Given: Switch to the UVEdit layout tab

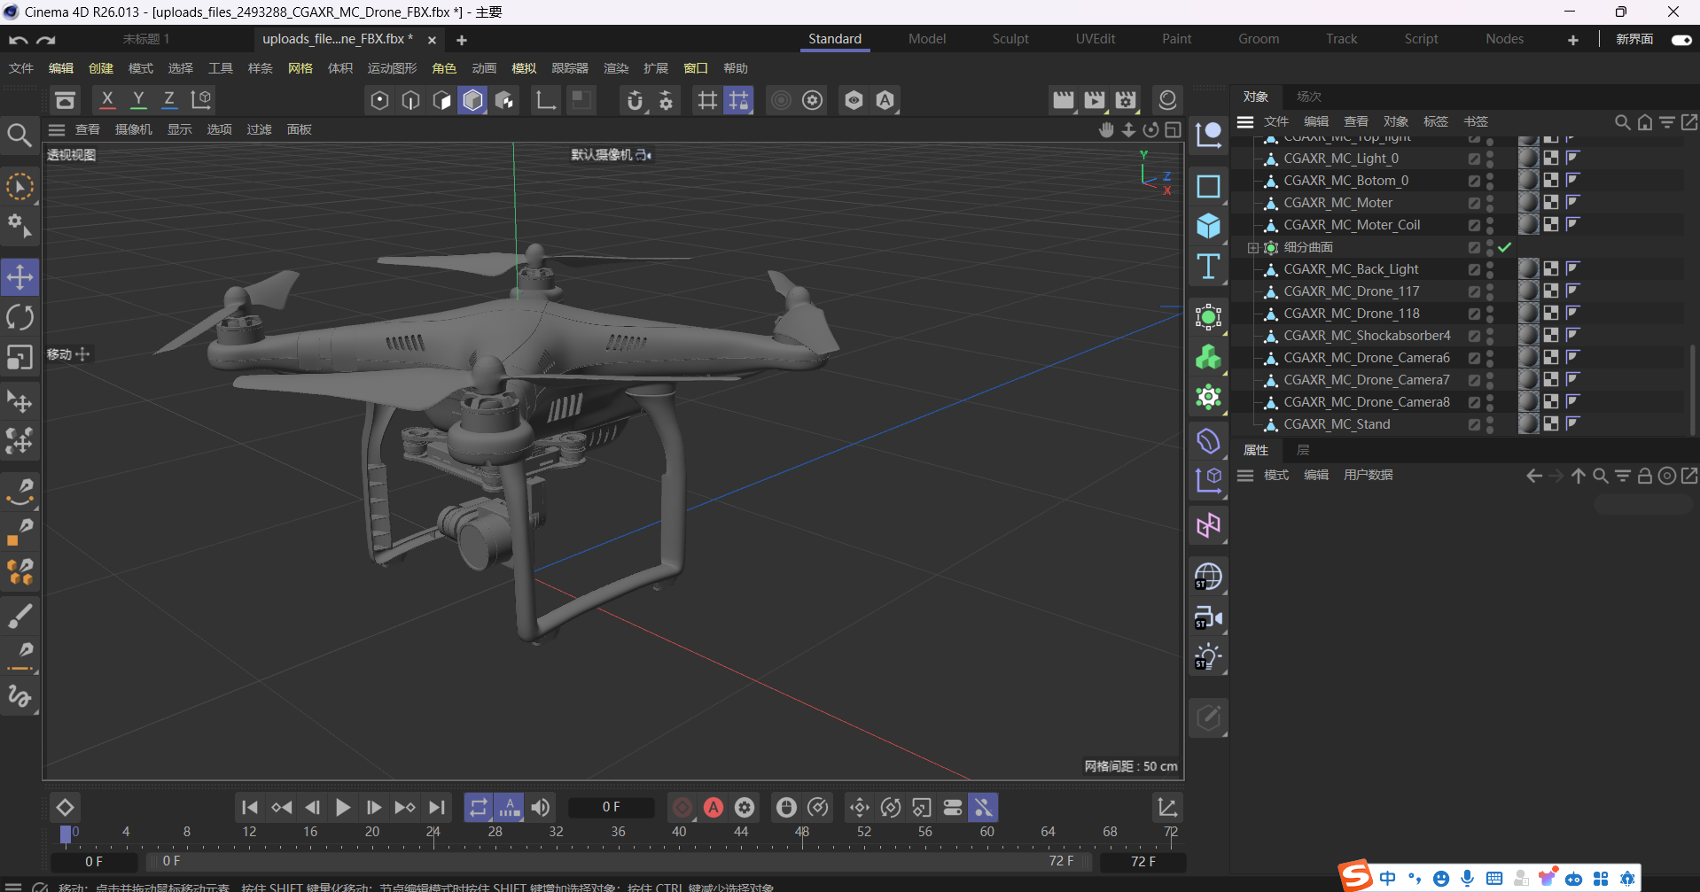Looking at the screenshot, I should coord(1096,39).
